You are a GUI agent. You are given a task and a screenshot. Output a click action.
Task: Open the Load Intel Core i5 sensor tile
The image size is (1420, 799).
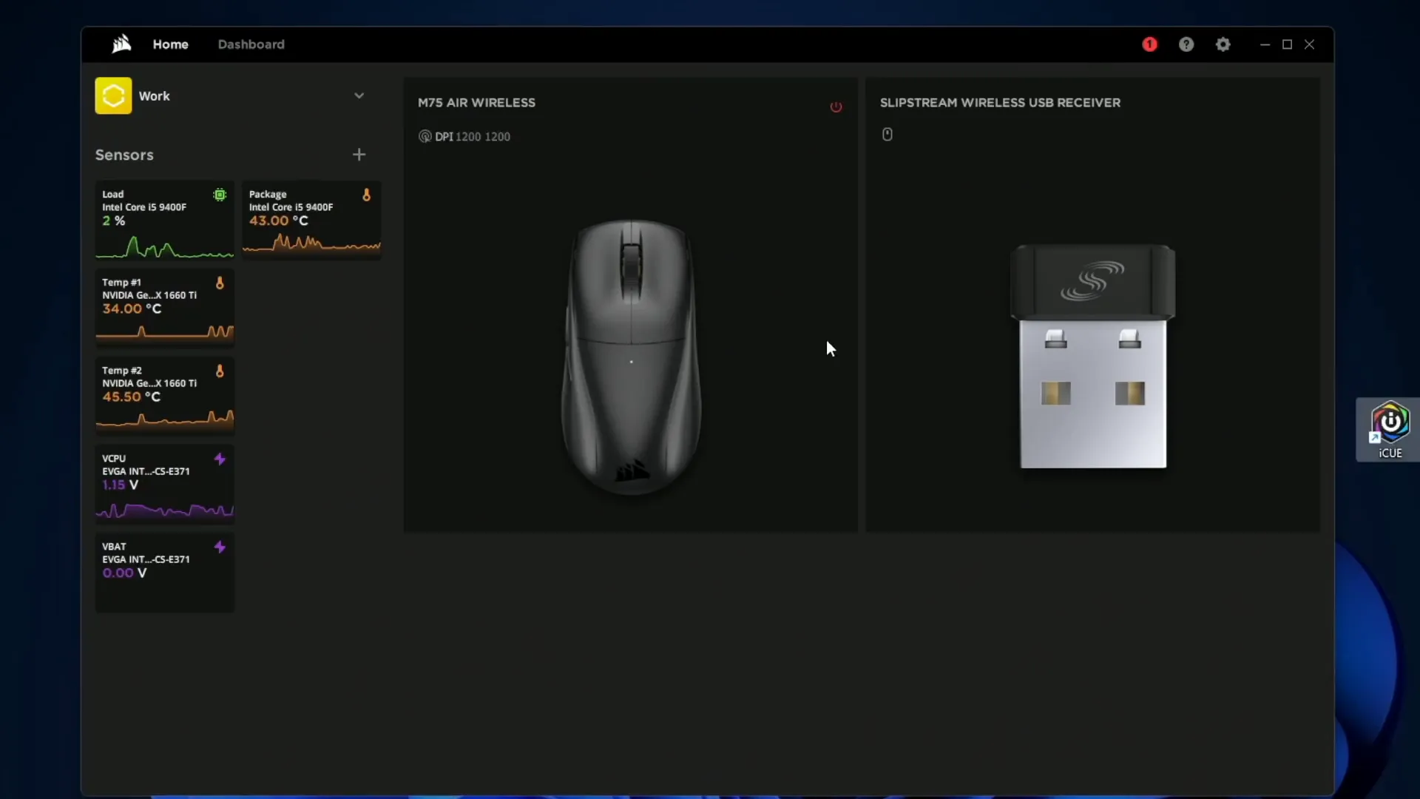coord(164,220)
